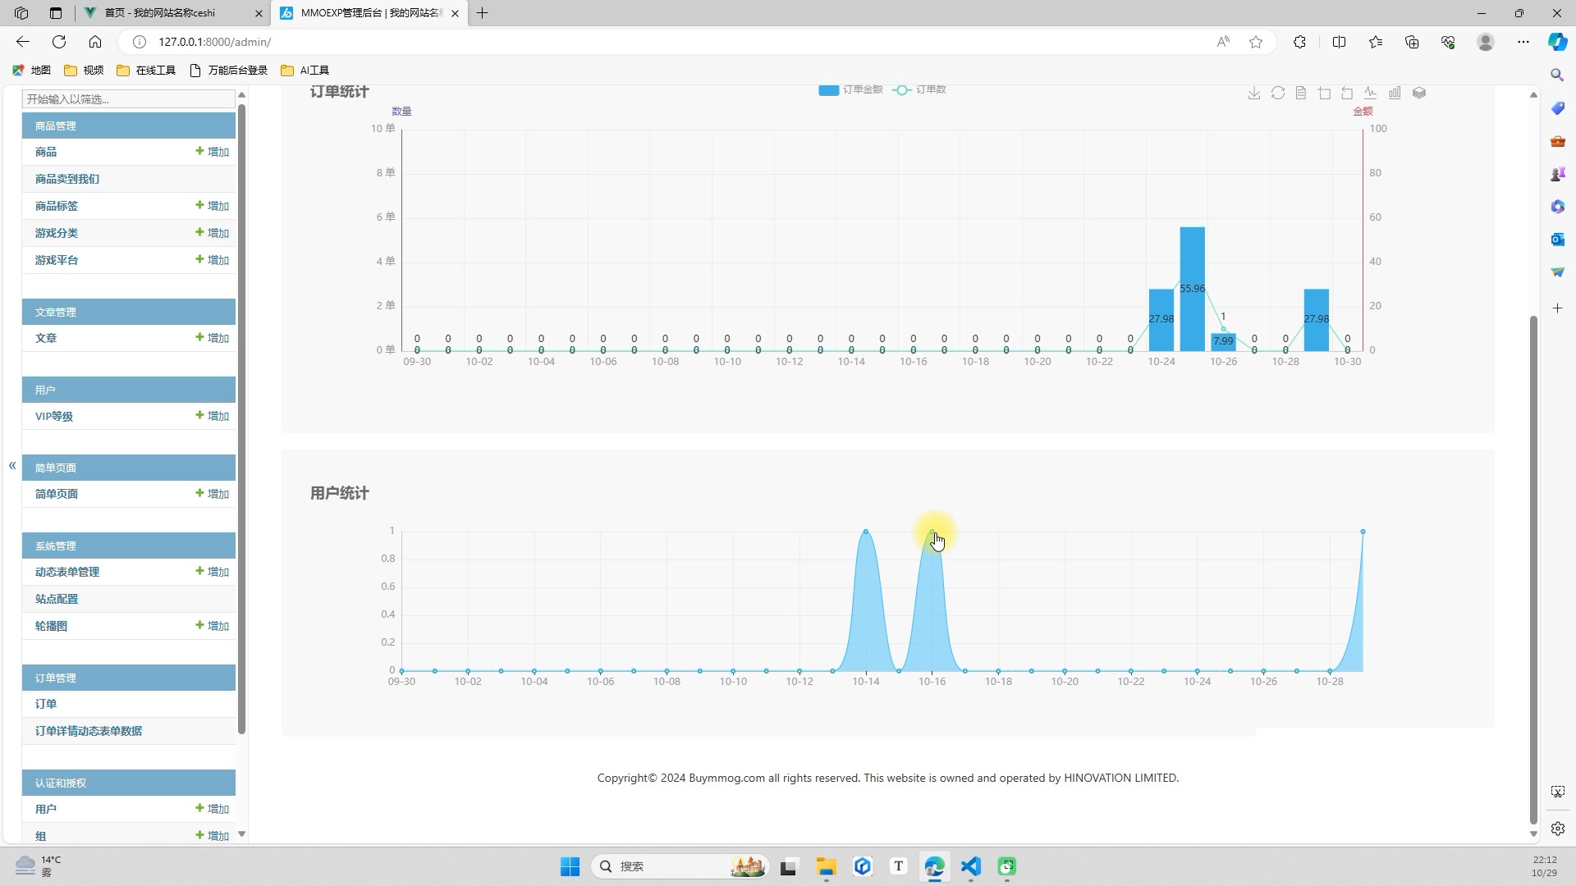Screen dimensions: 1576x886
Task: Close the MMOEXP管理后台 browser tab
Action: [455, 13]
